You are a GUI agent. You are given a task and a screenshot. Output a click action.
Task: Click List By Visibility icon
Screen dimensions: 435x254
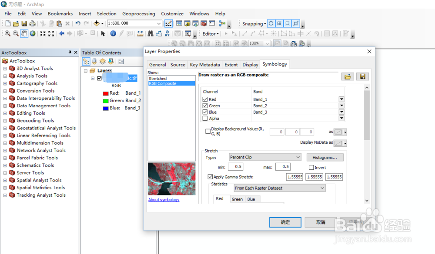coord(103,62)
